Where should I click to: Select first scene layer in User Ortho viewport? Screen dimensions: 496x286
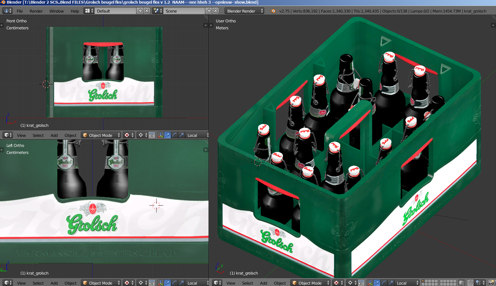pos(423,281)
